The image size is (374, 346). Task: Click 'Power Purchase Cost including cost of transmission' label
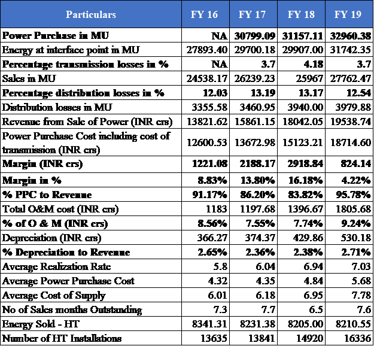[x=86, y=142]
